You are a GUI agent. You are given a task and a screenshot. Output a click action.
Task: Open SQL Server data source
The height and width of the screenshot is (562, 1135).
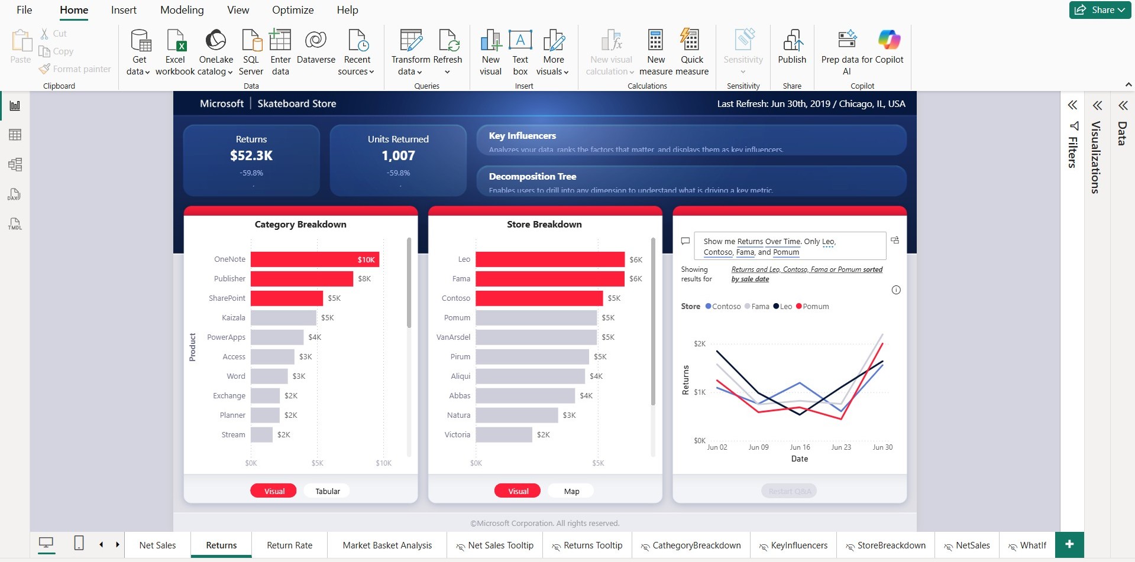pyautogui.click(x=251, y=41)
